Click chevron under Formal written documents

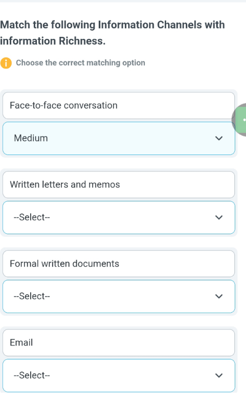[219, 296]
